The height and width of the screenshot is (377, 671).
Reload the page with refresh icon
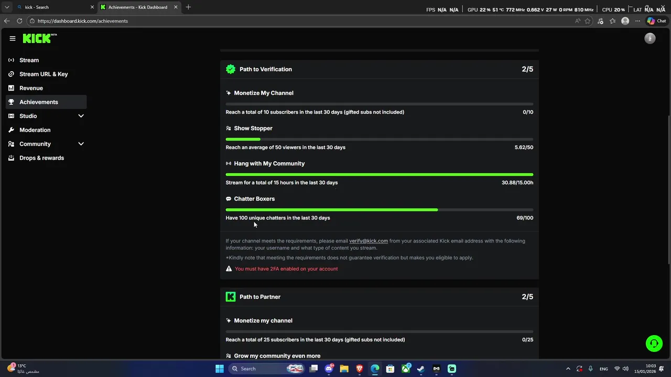[x=19, y=21]
